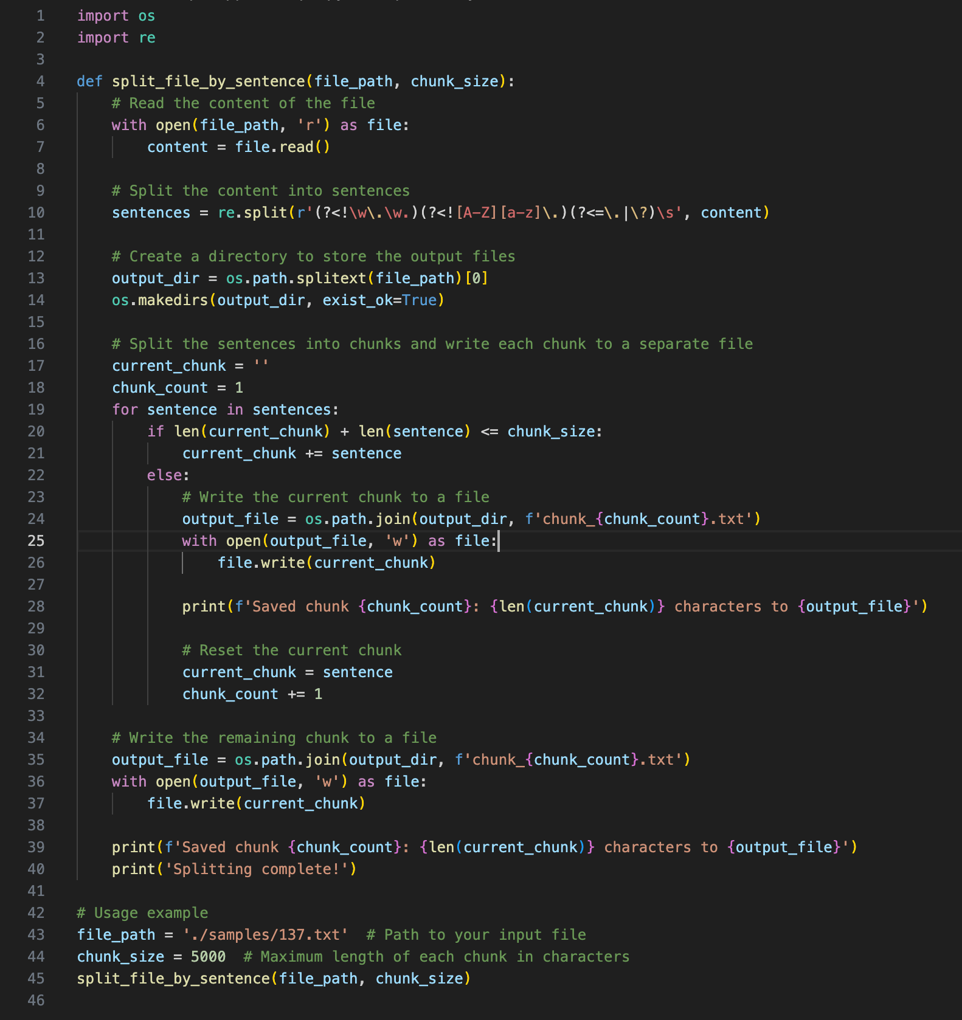Image resolution: width=962 pixels, height=1020 pixels.
Task: Click 'current_chunk = sentence' on line 31
Action: [x=288, y=672]
